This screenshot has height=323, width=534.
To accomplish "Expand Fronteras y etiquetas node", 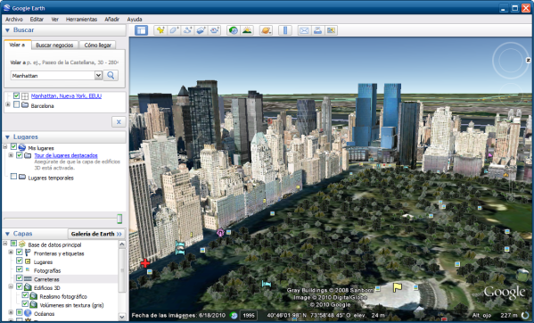I will [11, 253].
